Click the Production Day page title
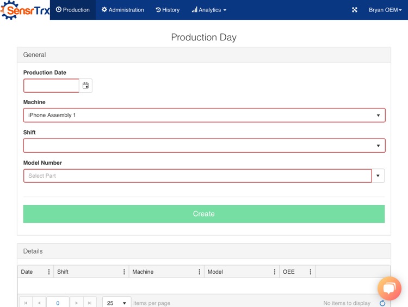Image resolution: width=408 pixels, height=307 pixels. tap(204, 37)
